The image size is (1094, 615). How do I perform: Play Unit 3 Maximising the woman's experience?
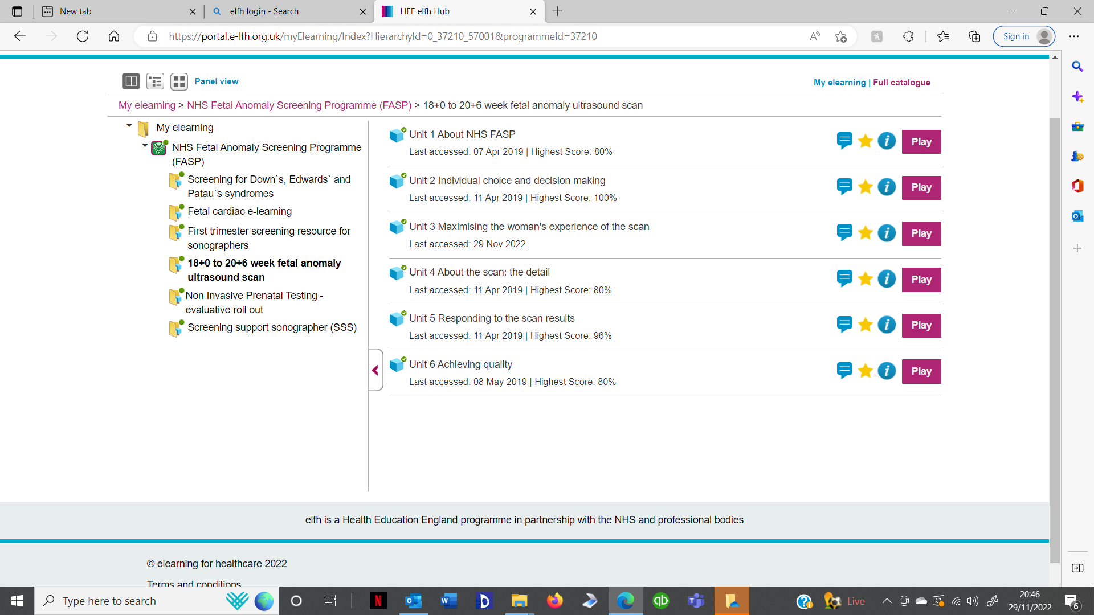(x=921, y=233)
